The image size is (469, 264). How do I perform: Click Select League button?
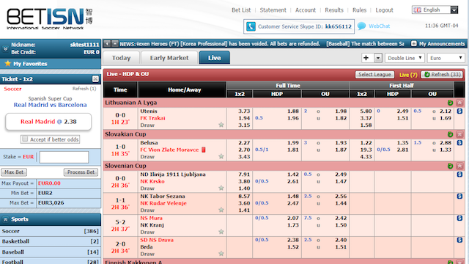(374, 75)
